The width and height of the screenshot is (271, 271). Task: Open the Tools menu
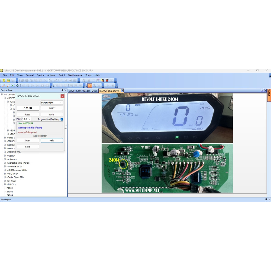(89, 75)
